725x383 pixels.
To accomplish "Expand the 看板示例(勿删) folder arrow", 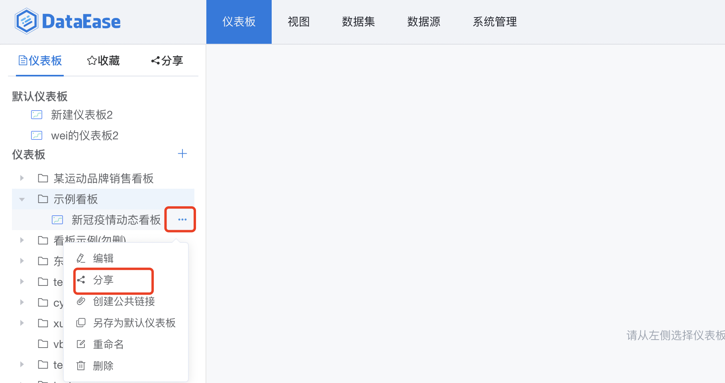I will [x=22, y=240].
